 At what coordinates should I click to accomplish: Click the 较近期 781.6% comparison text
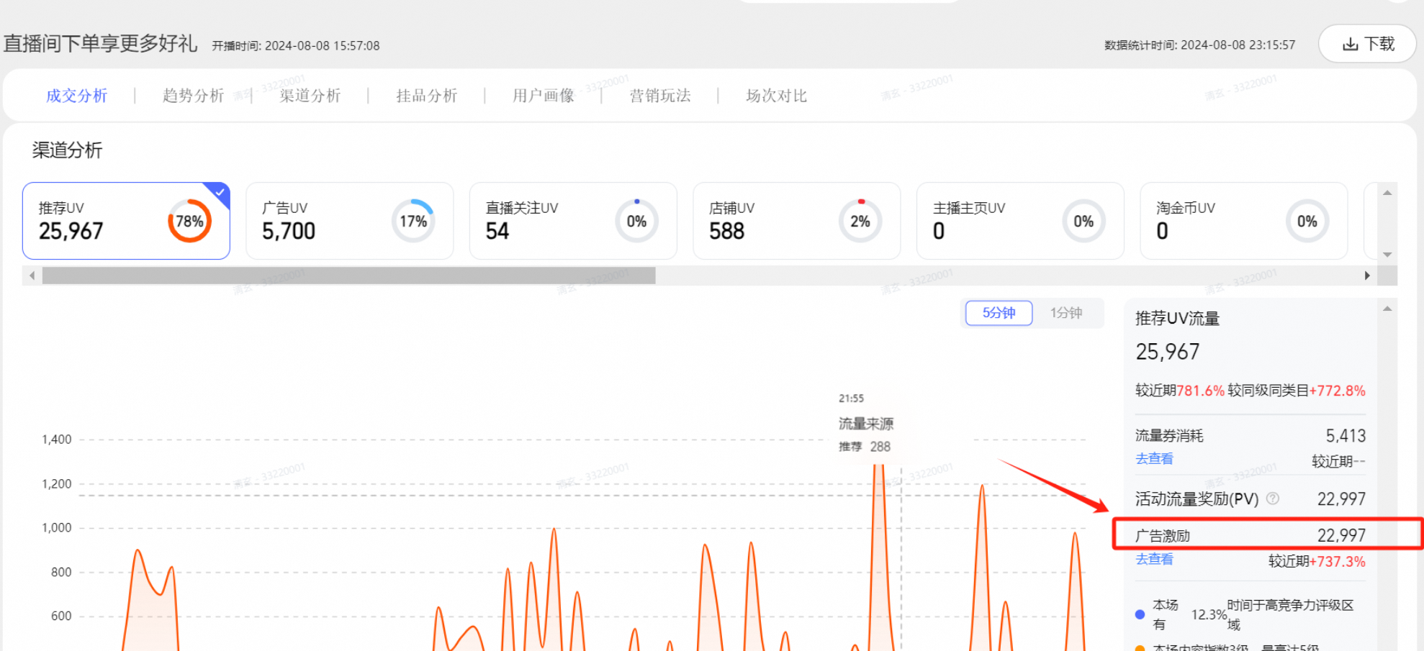pyautogui.click(x=1180, y=391)
